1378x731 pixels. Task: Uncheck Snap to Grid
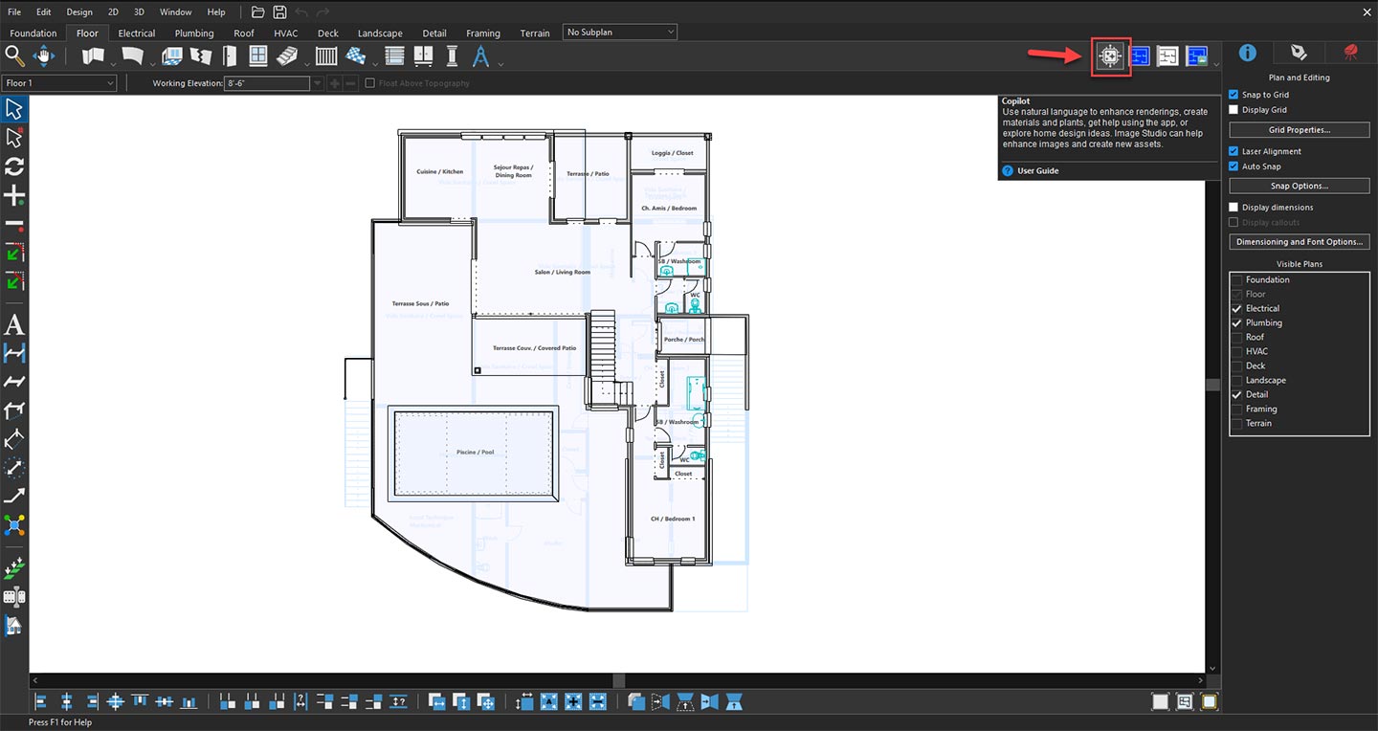click(1234, 95)
